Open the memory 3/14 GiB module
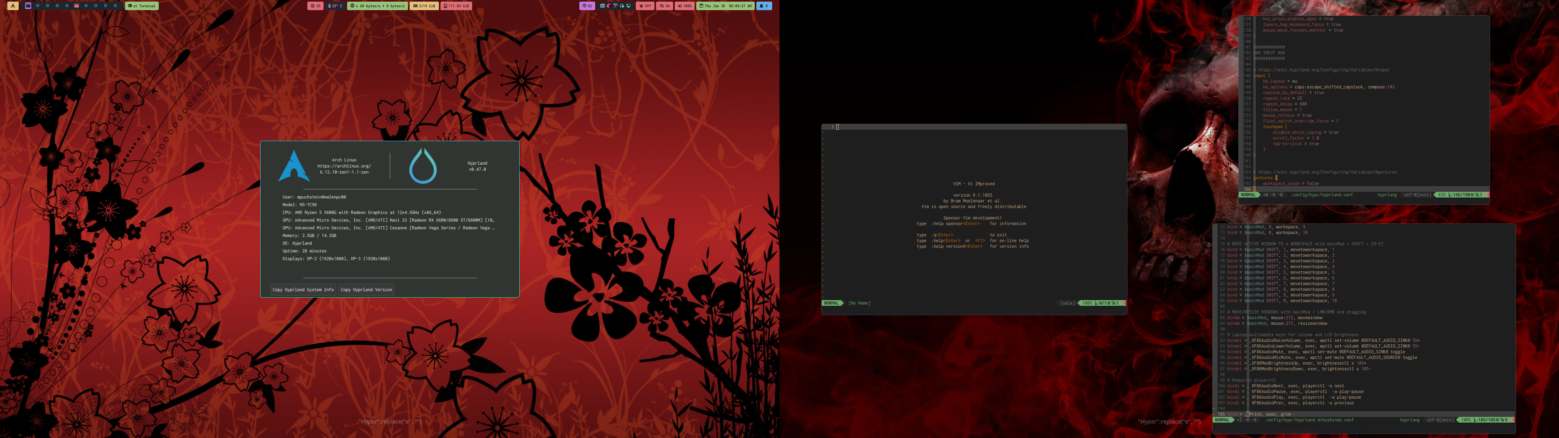The image size is (1559, 438). click(x=423, y=6)
